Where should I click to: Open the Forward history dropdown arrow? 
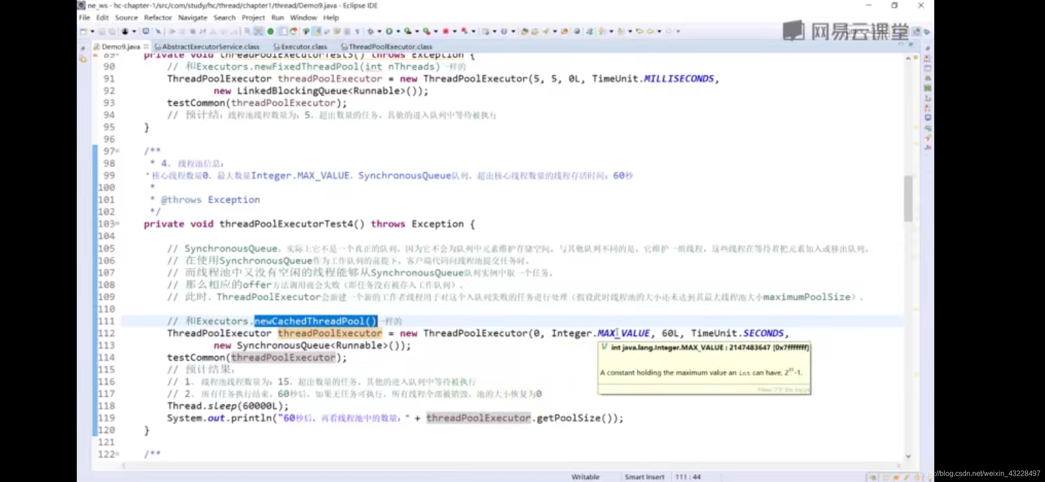click(x=678, y=31)
